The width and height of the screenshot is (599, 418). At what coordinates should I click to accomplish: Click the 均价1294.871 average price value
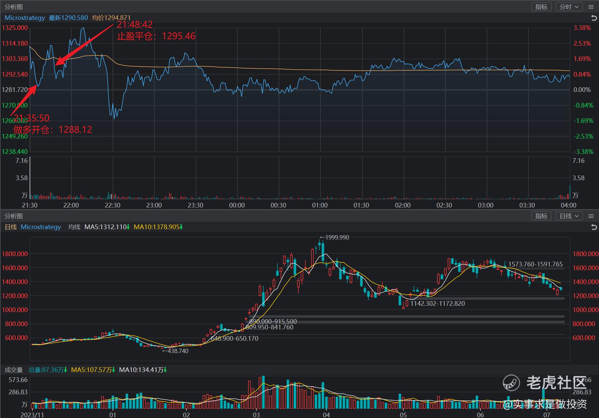111,18
